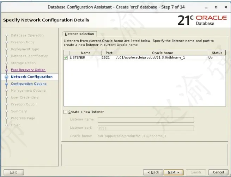Maximize the Database Configuration Assistant window

pos(216,7)
